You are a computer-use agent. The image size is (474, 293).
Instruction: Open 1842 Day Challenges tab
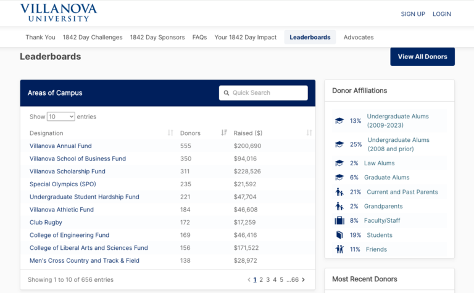click(x=93, y=37)
